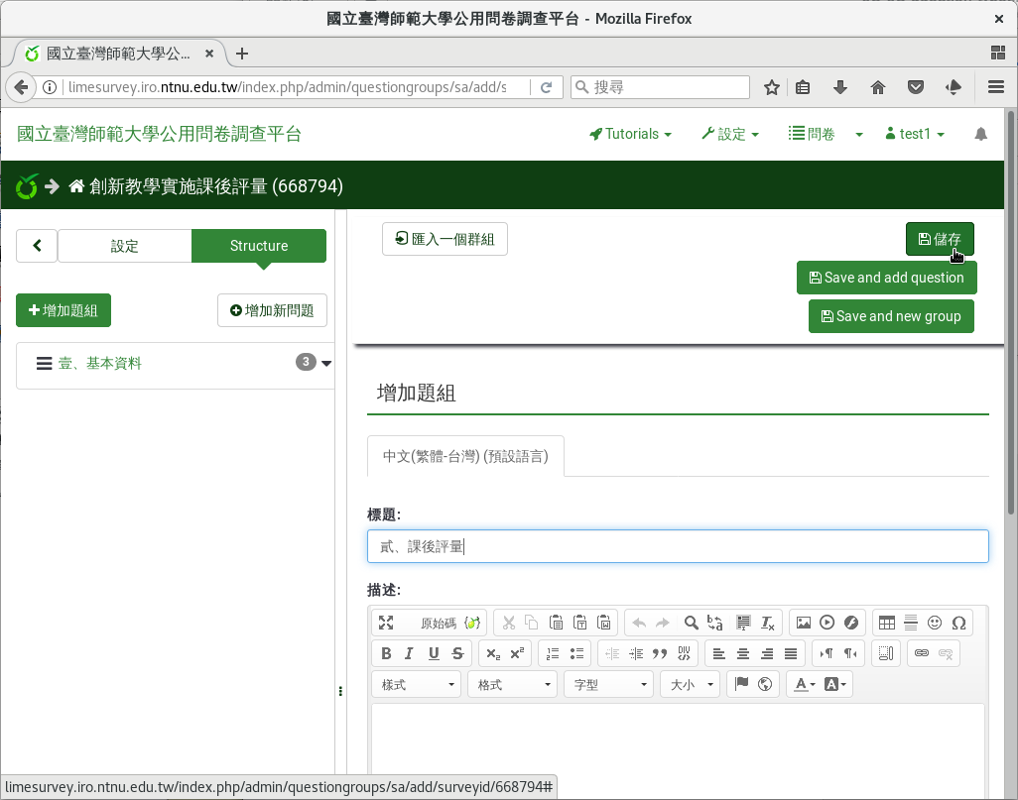This screenshot has height=800, width=1018.
Task: Open the text color picker
Action: (x=805, y=684)
